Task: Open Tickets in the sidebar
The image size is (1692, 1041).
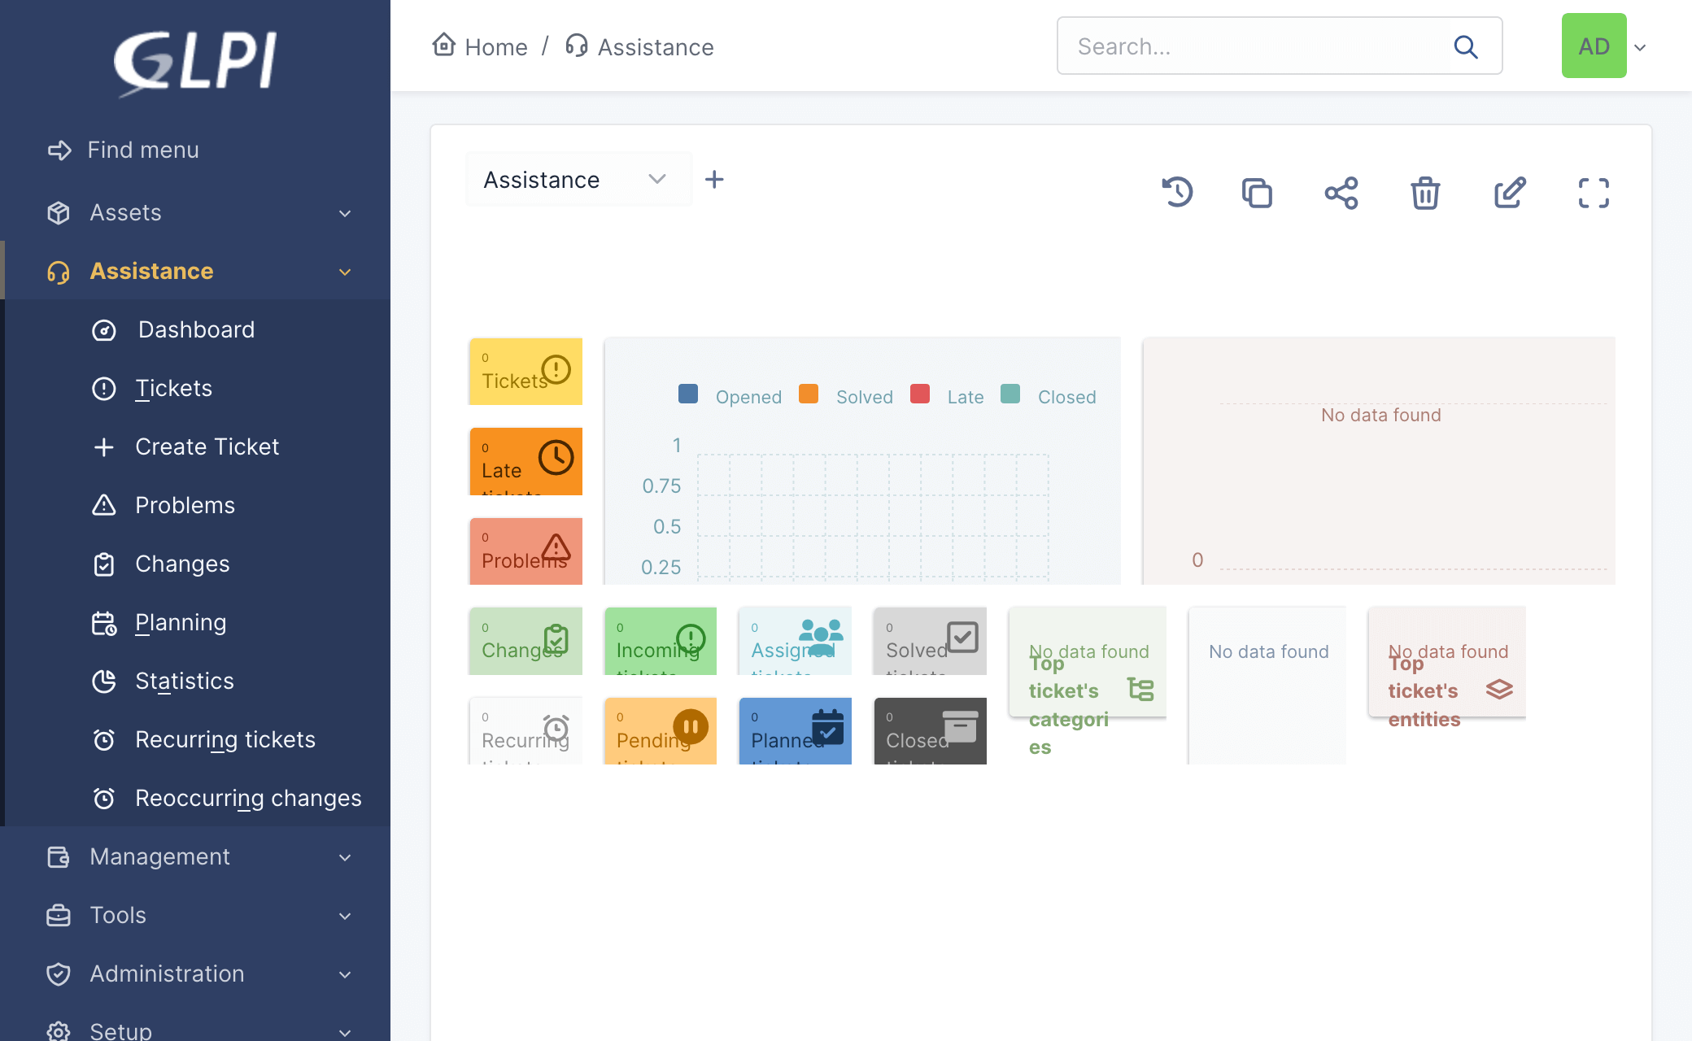Action: pyautogui.click(x=173, y=388)
